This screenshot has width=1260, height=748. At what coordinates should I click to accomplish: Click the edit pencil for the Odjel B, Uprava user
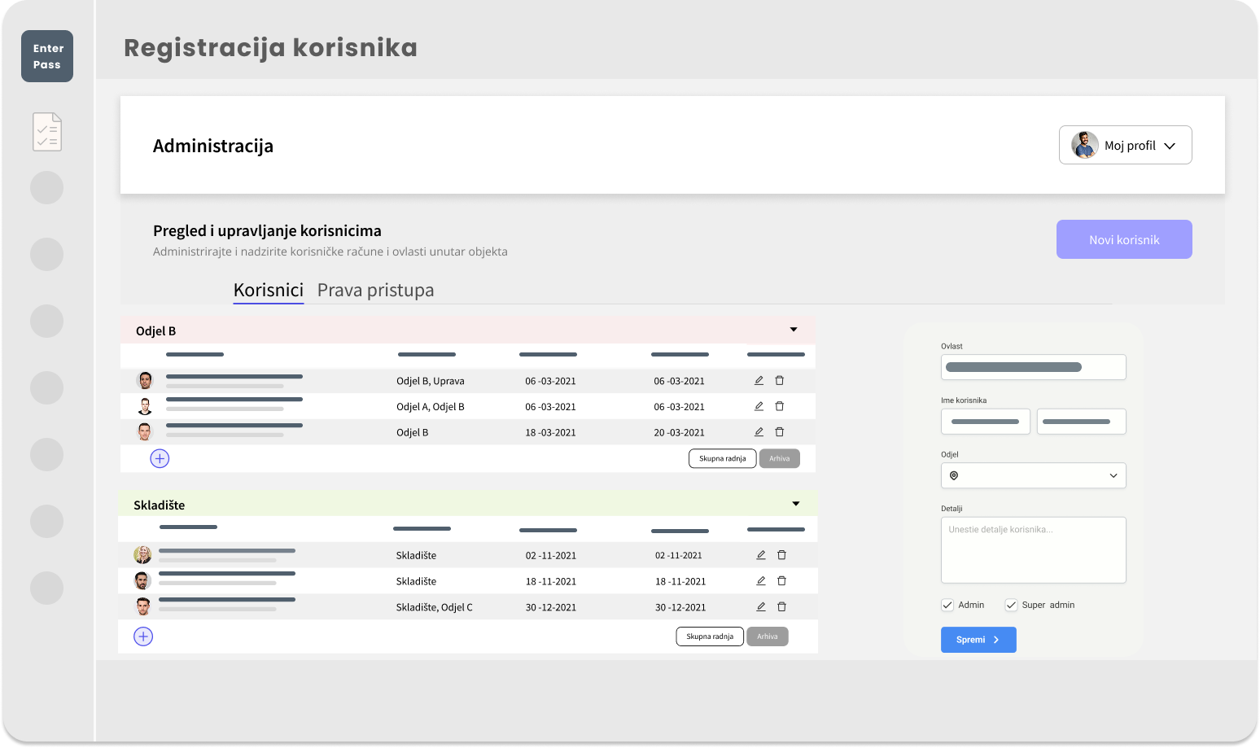[x=758, y=380]
